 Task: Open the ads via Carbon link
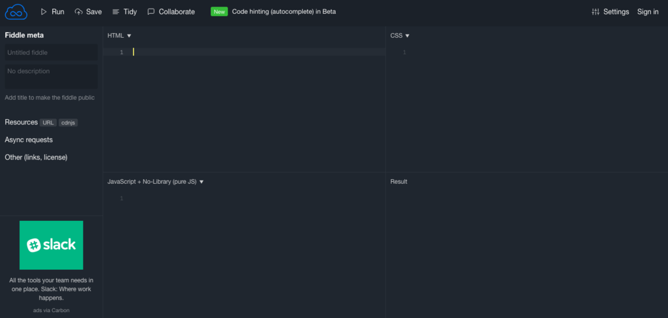[51, 310]
